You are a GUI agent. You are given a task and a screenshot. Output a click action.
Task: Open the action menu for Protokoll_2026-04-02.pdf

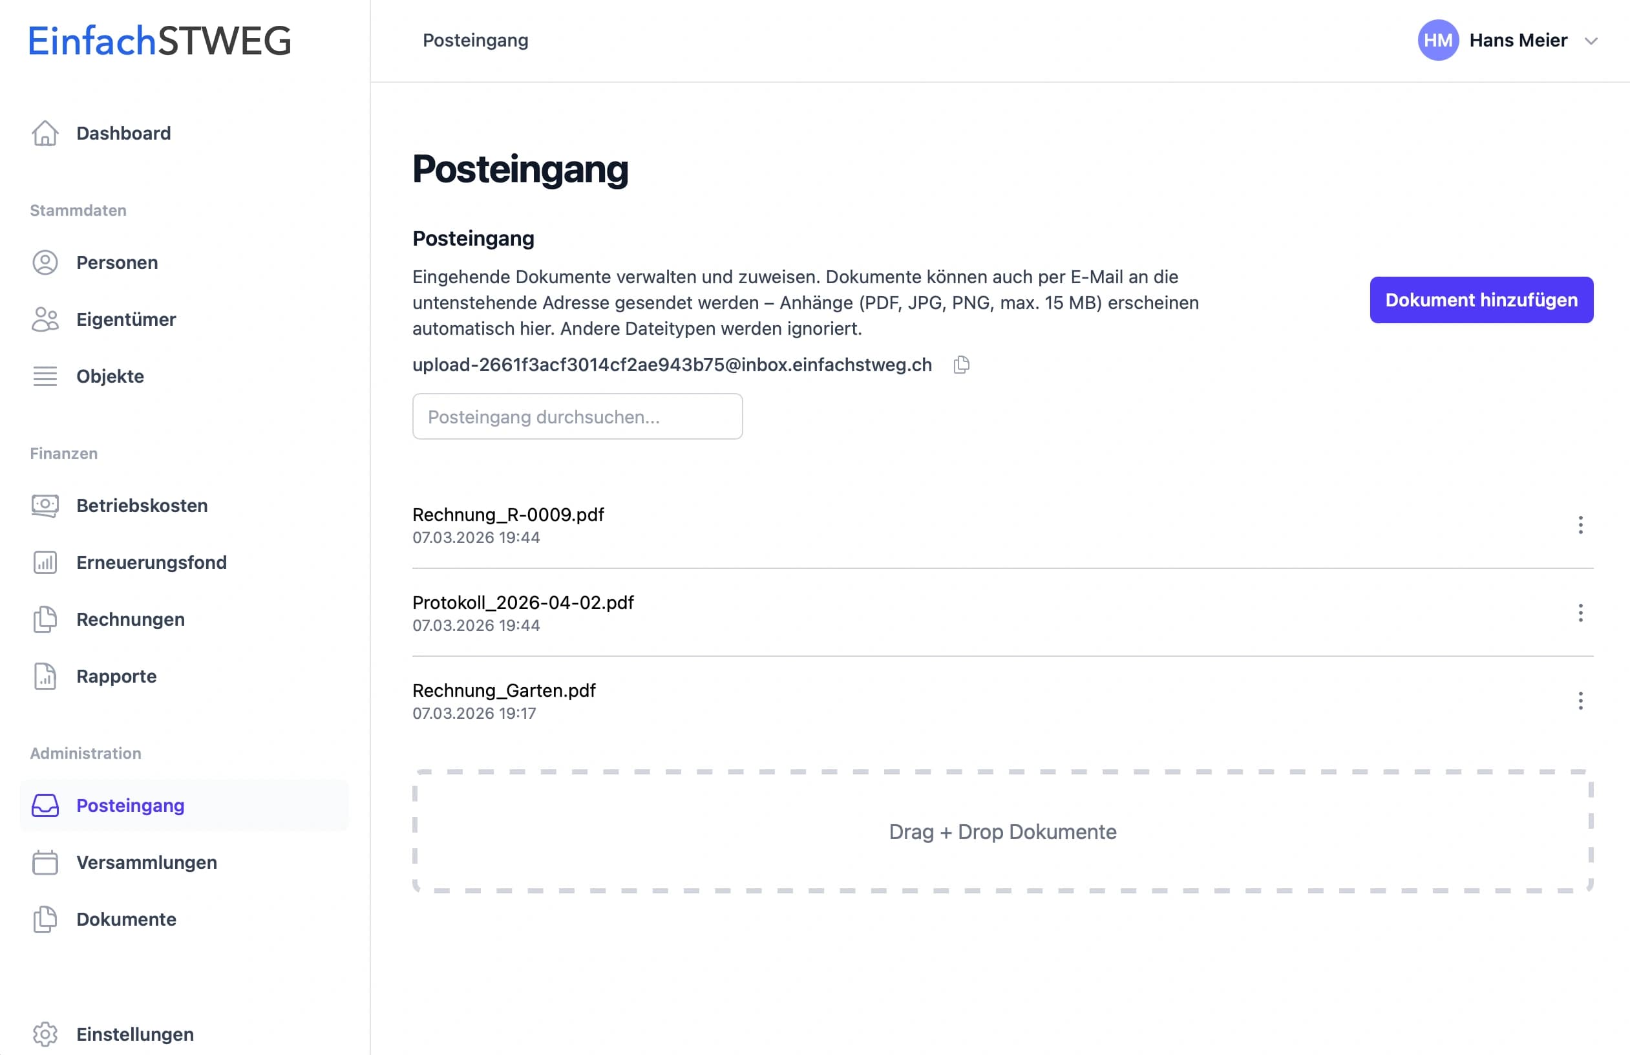point(1581,612)
